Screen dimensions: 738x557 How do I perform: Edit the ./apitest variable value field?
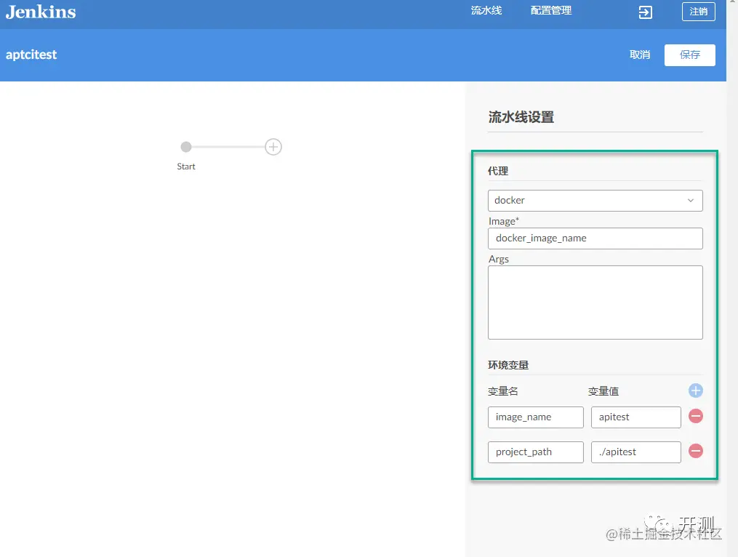(x=635, y=452)
